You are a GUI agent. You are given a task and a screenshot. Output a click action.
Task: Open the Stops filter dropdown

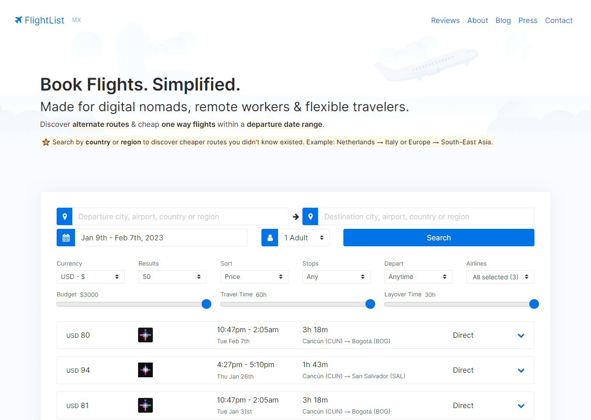click(x=336, y=277)
